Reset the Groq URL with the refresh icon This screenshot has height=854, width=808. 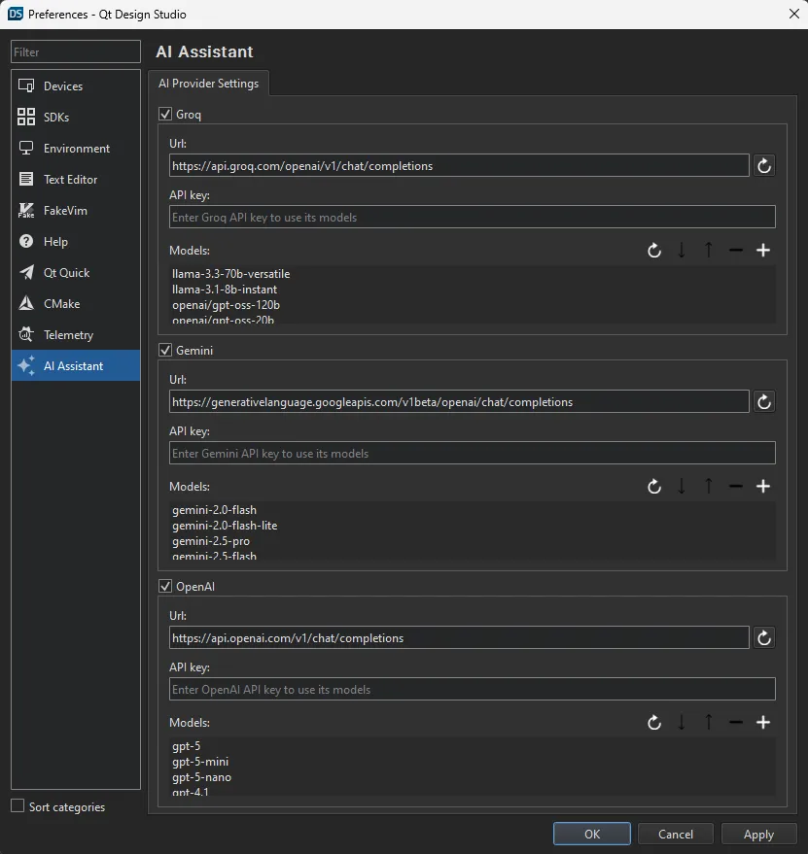point(764,166)
